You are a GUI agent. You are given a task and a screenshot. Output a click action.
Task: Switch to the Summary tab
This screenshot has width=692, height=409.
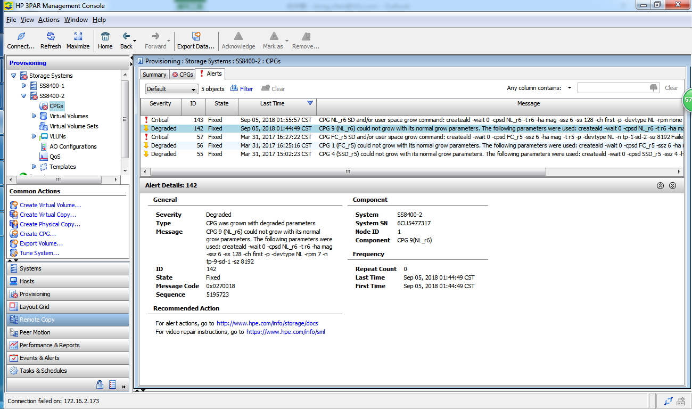click(x=154, y=75)
